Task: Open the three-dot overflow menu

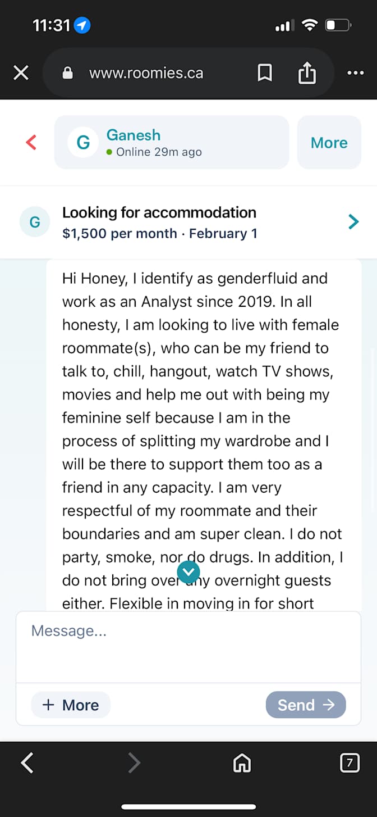Action: (x=356, y=72)
